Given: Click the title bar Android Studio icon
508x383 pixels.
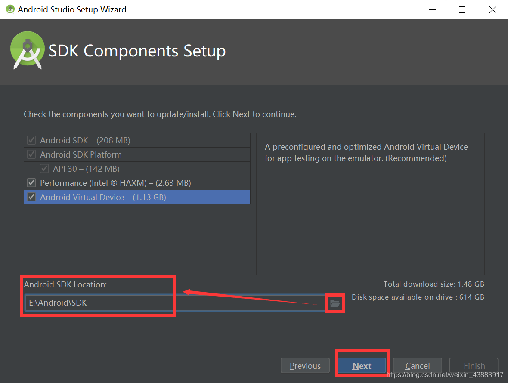Looking at the screenshot, I should point(10,9).
